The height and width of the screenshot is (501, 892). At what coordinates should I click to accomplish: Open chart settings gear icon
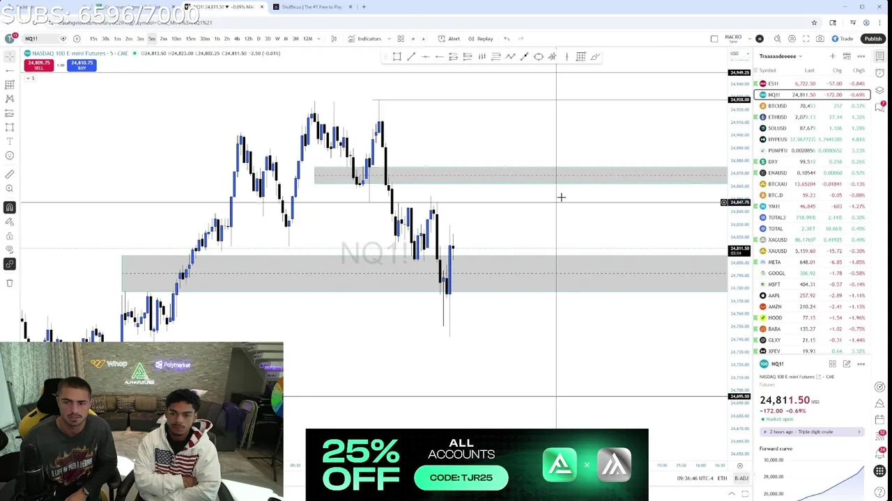pos(792,38)
